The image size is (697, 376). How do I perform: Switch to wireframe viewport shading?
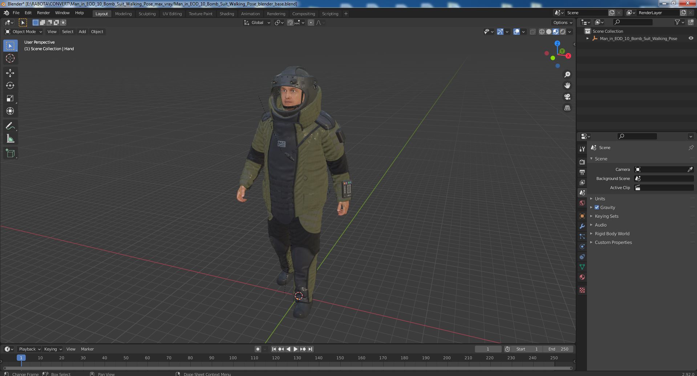[x=542, y=32]
